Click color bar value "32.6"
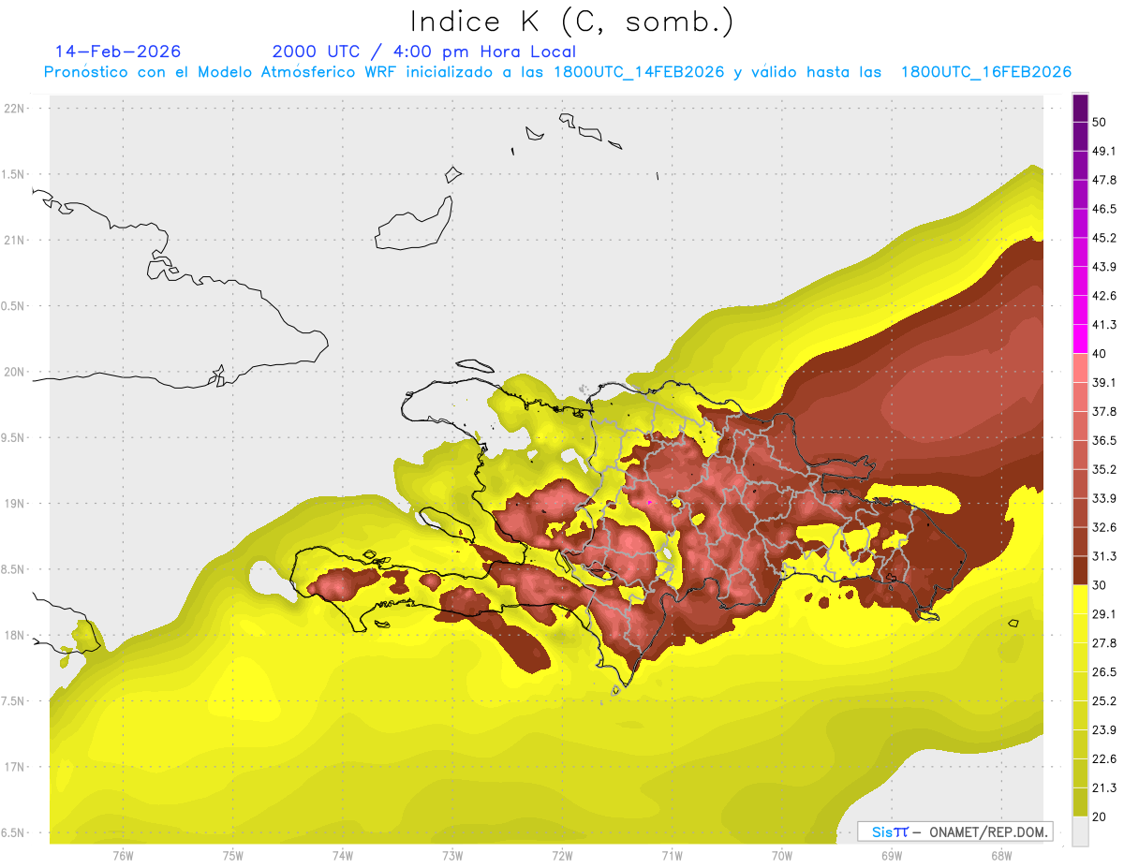The width and height of the screenshot is (1124, 868). pos(1103,527)
